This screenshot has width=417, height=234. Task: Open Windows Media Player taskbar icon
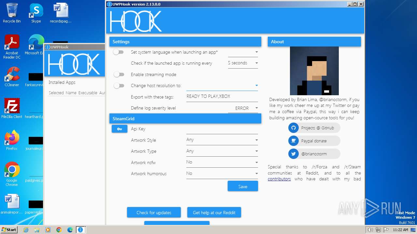(x=48, y=230)
